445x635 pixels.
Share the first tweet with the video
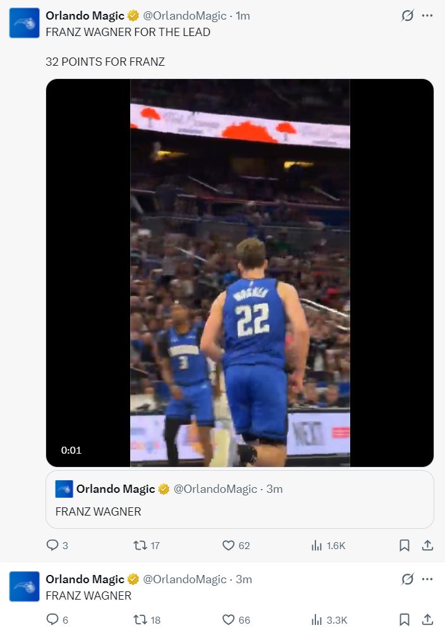pyautogui.click(x=427, y=545)
